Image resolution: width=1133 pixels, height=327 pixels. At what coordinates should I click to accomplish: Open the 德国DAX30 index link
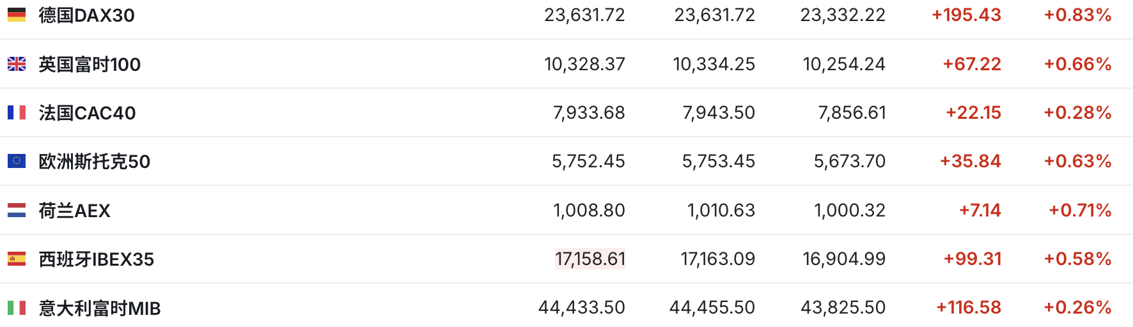pos(86,15)
